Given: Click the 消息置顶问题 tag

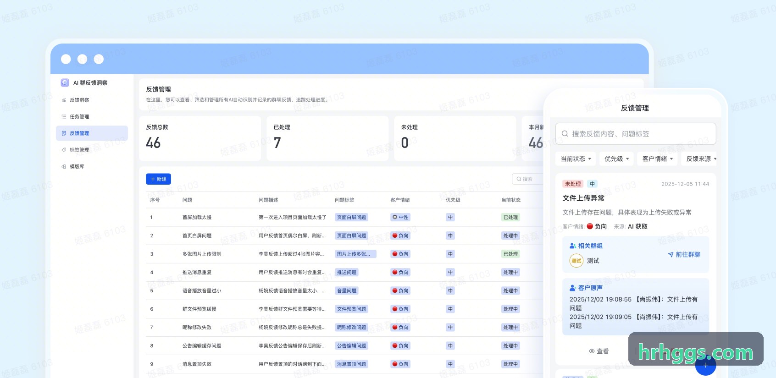Looking at the screenshot, I should (x=352, y=364).
